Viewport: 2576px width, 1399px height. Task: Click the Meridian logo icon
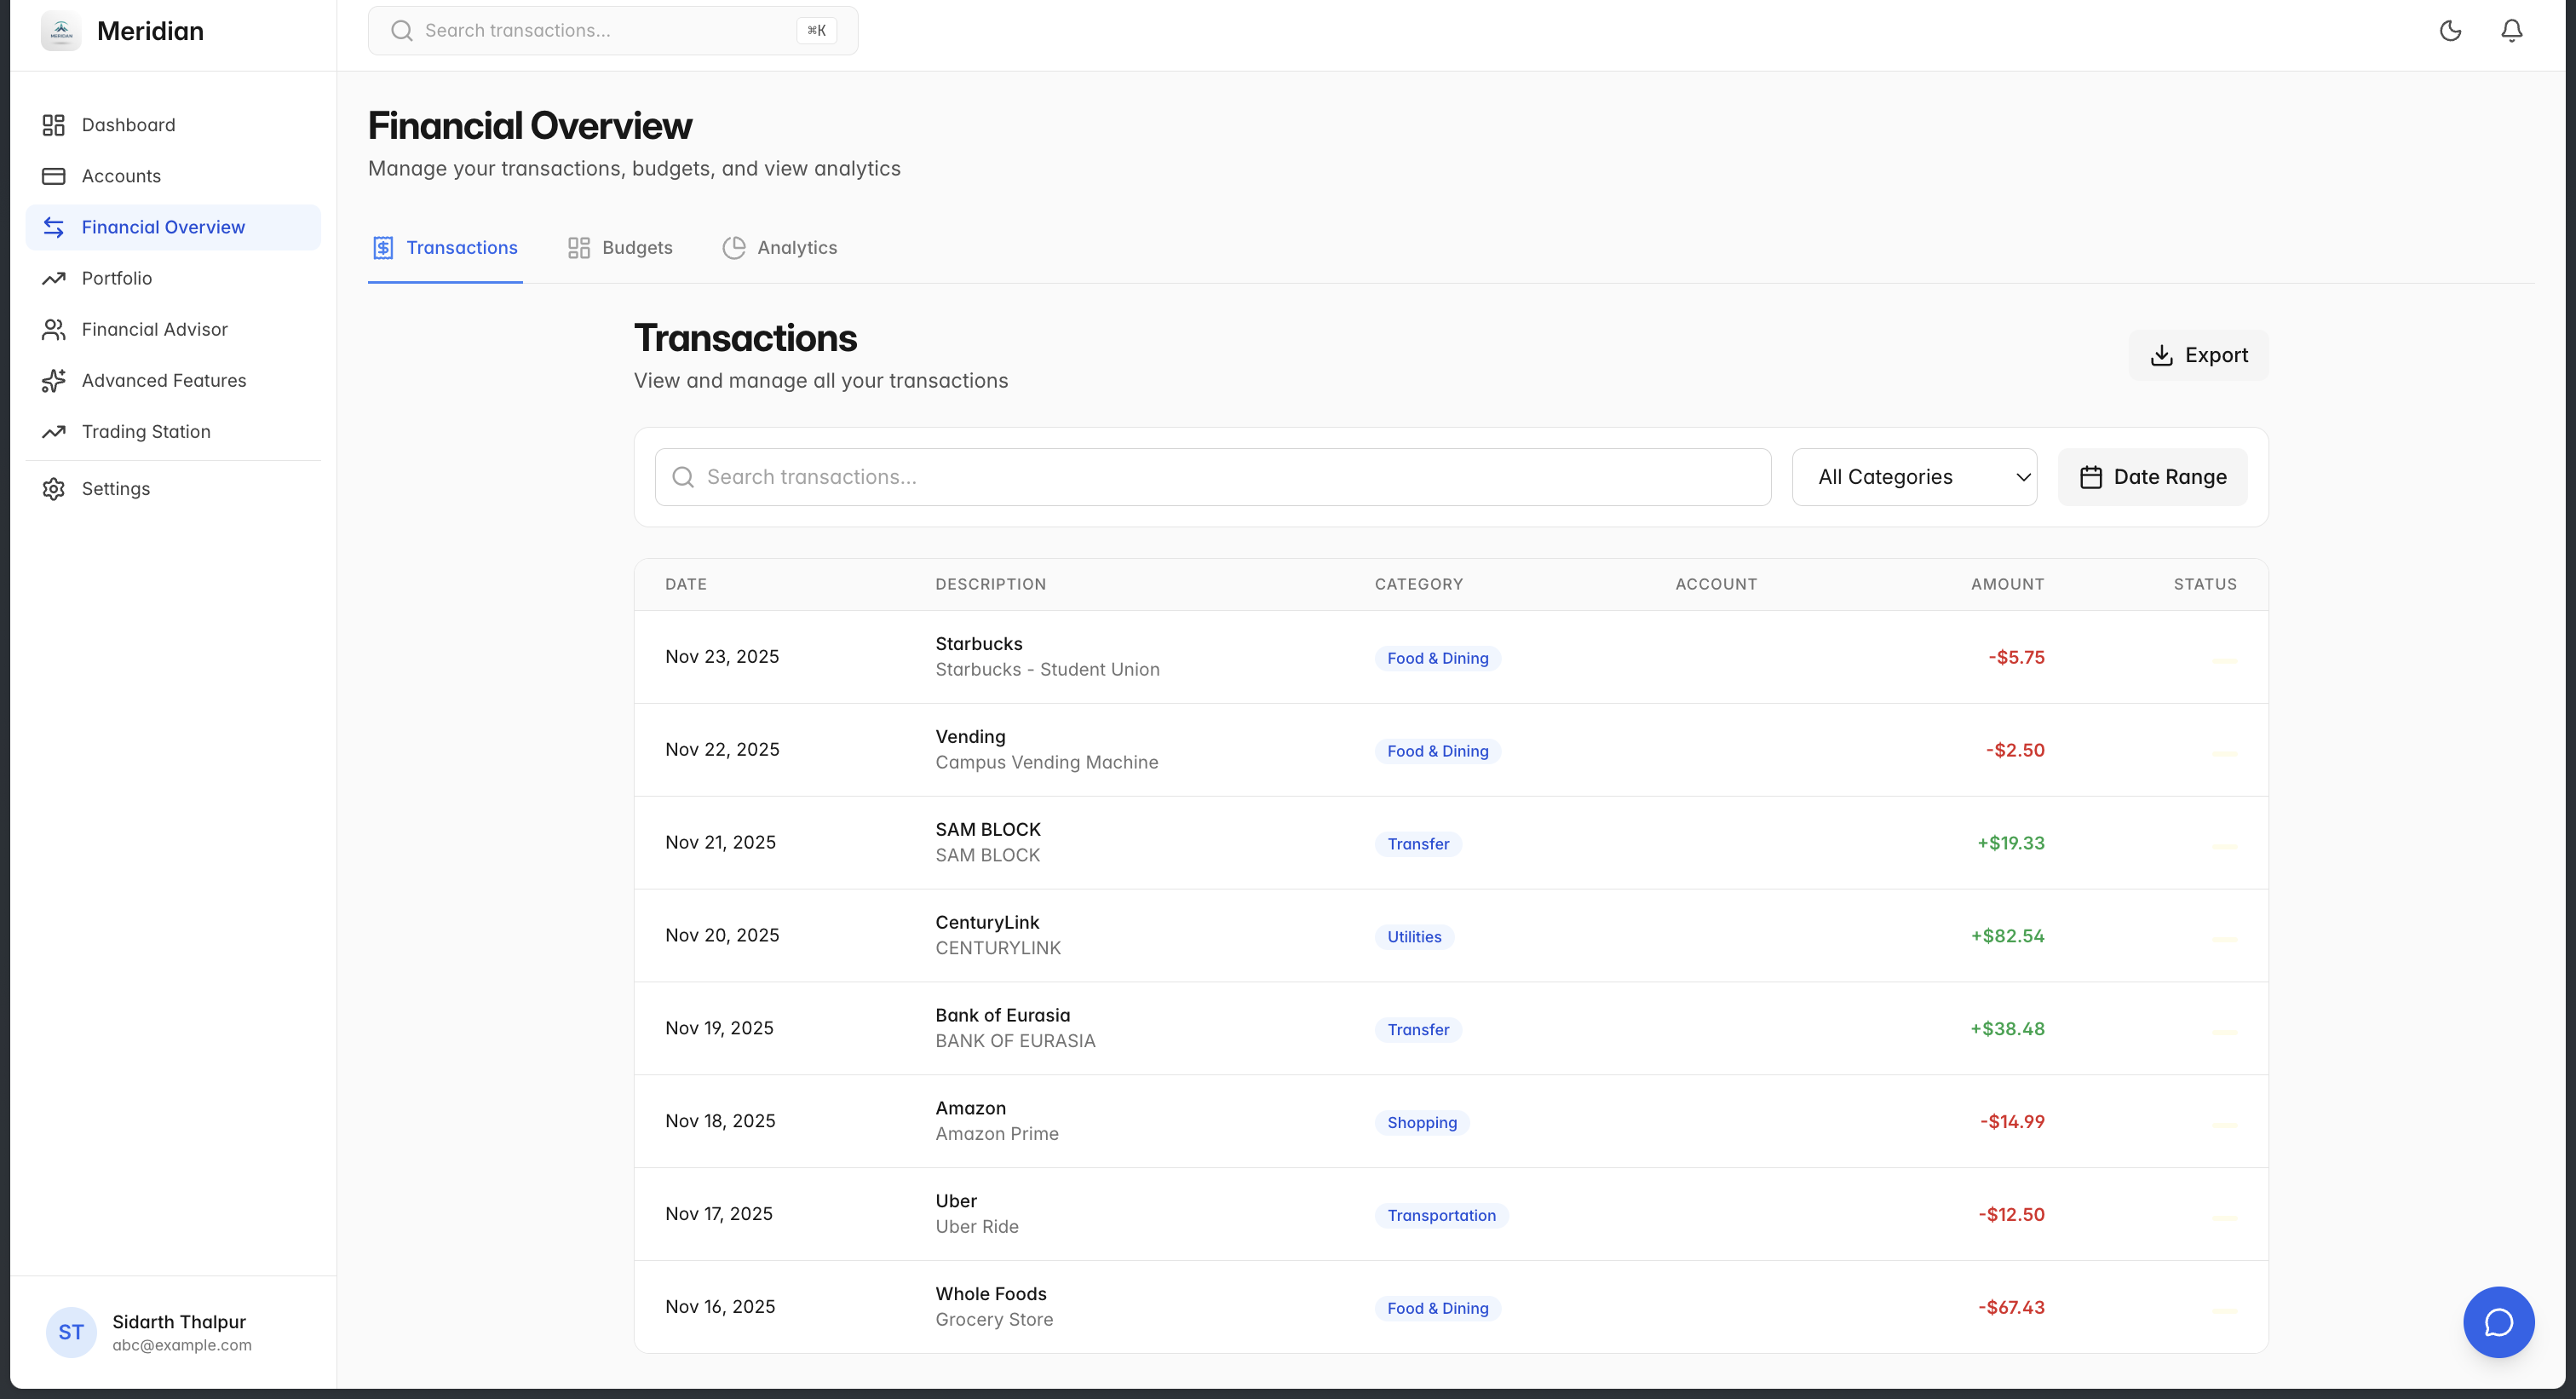tap(61, 31)
